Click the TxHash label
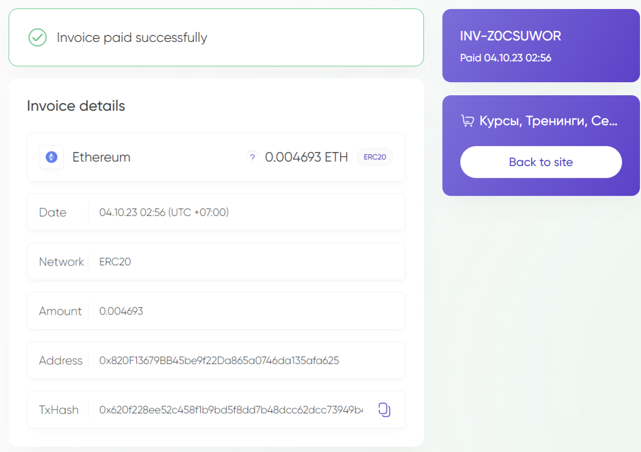 tap(59, 410)
